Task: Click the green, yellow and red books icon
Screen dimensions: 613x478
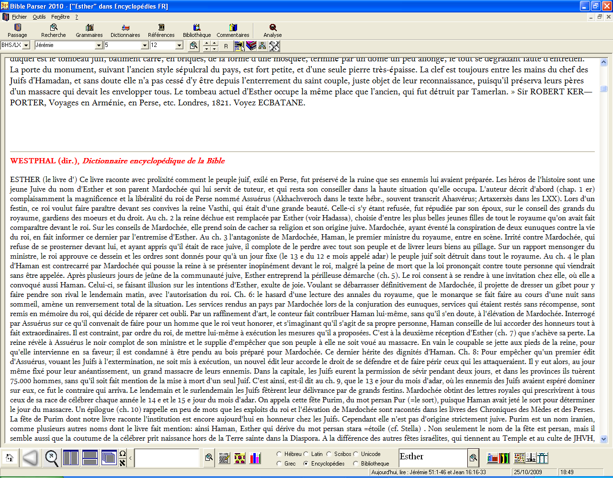Action: click(x=504, y=458)
